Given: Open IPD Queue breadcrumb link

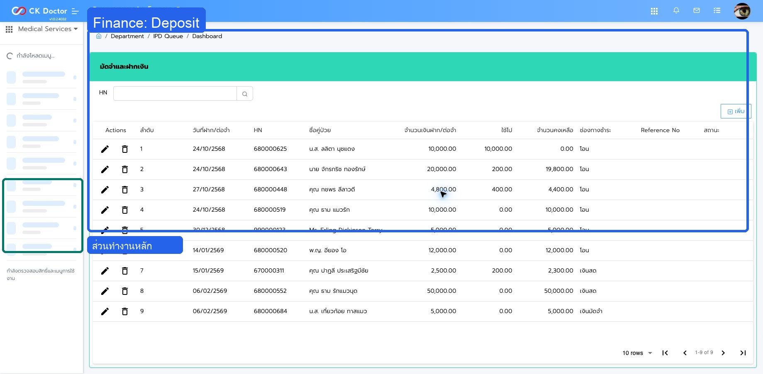Looking at the screenshot, I should point(168,36).
